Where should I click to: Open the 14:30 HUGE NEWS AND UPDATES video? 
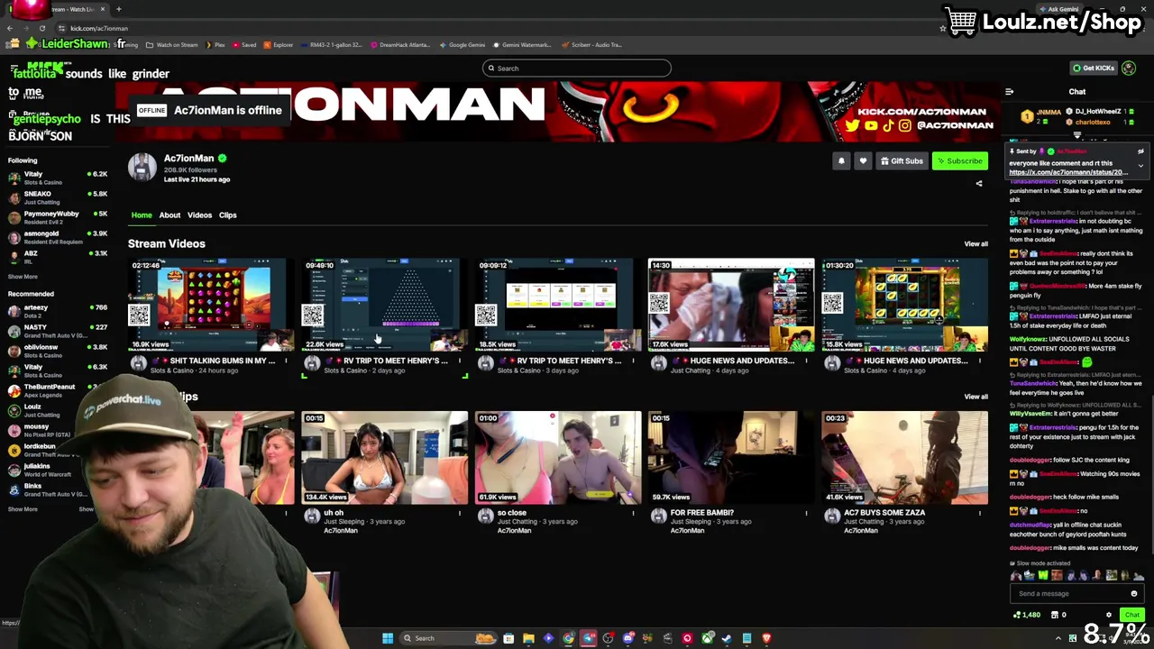731,306
